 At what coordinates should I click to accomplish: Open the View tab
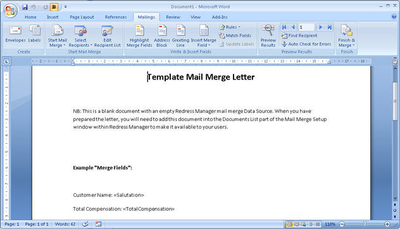(x=196, y=17)
